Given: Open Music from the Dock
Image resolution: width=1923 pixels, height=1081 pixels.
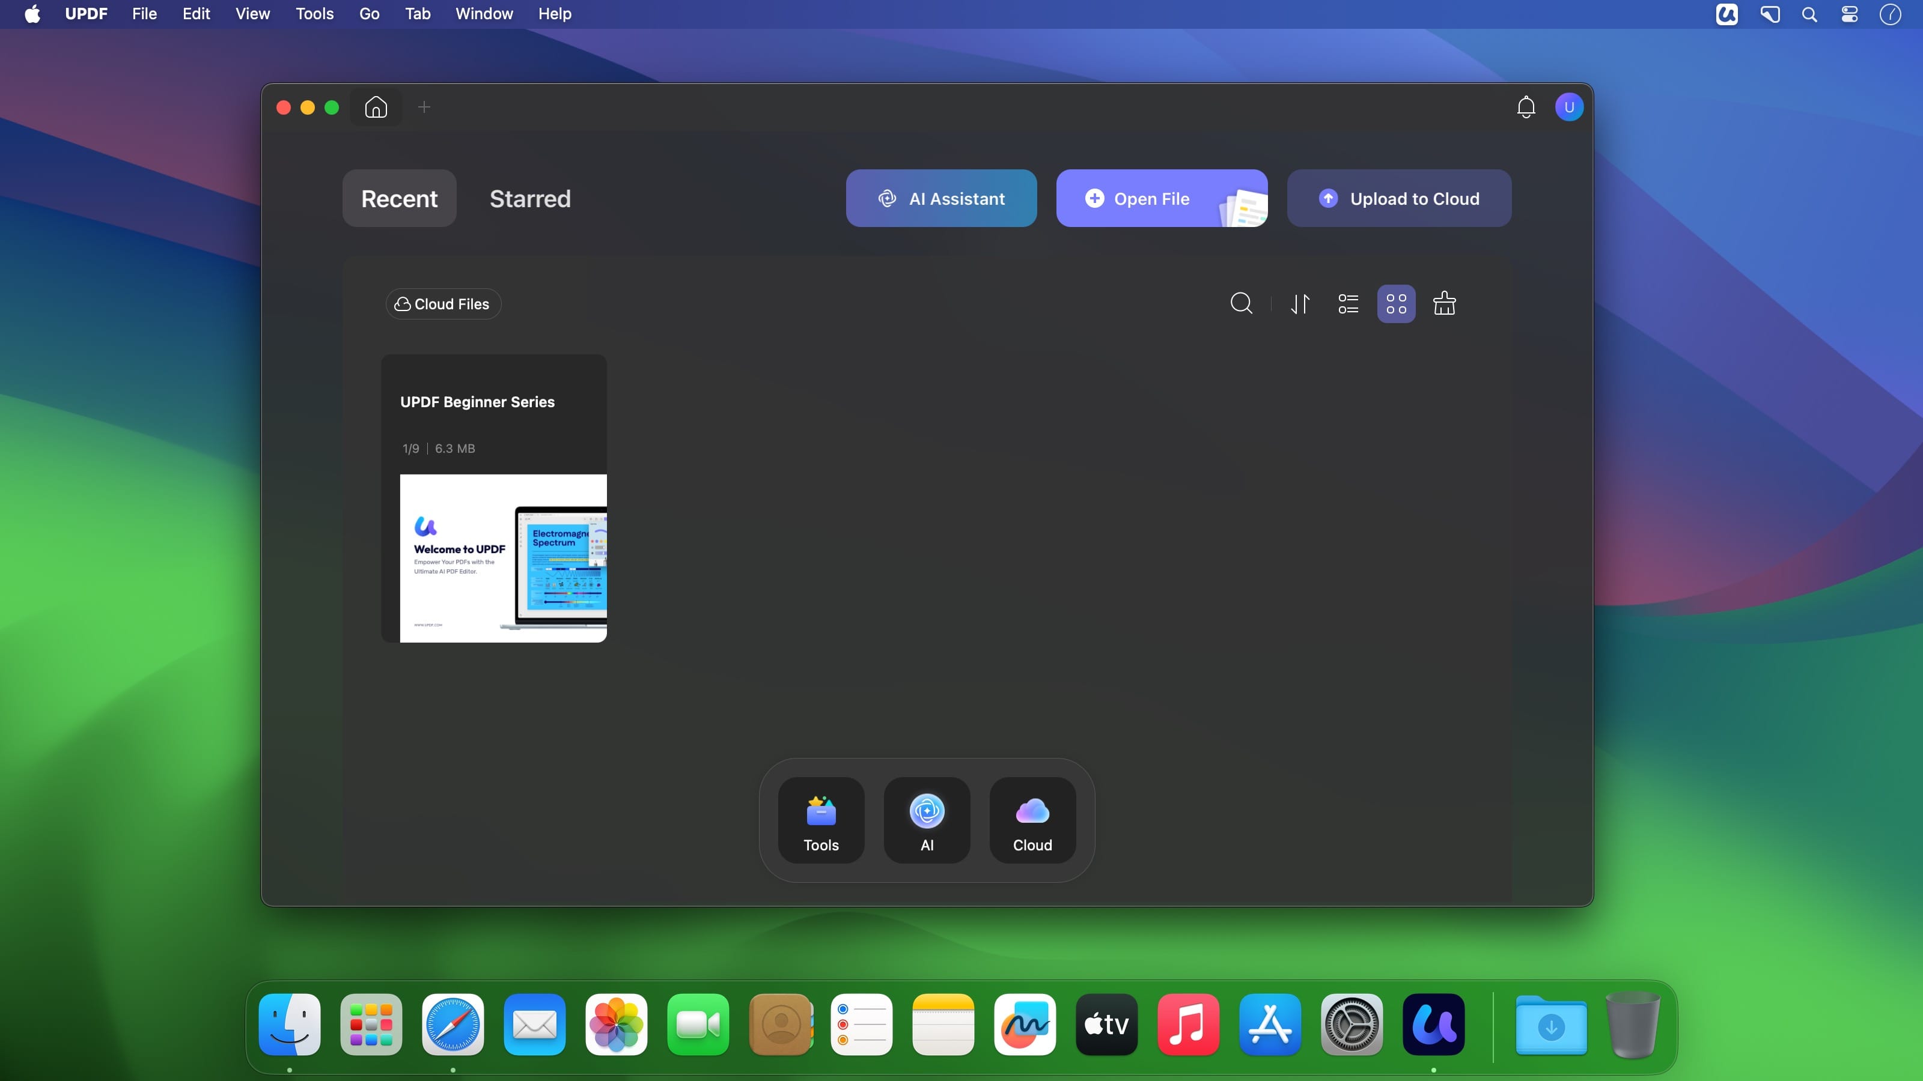Looking at the screenshot, I should coord(1189,1025).
